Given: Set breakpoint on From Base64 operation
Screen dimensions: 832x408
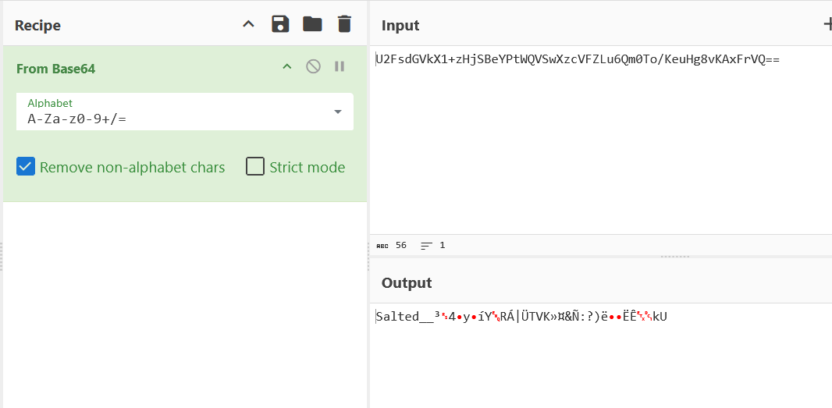Looking at the screenshot, I should 340,66.
